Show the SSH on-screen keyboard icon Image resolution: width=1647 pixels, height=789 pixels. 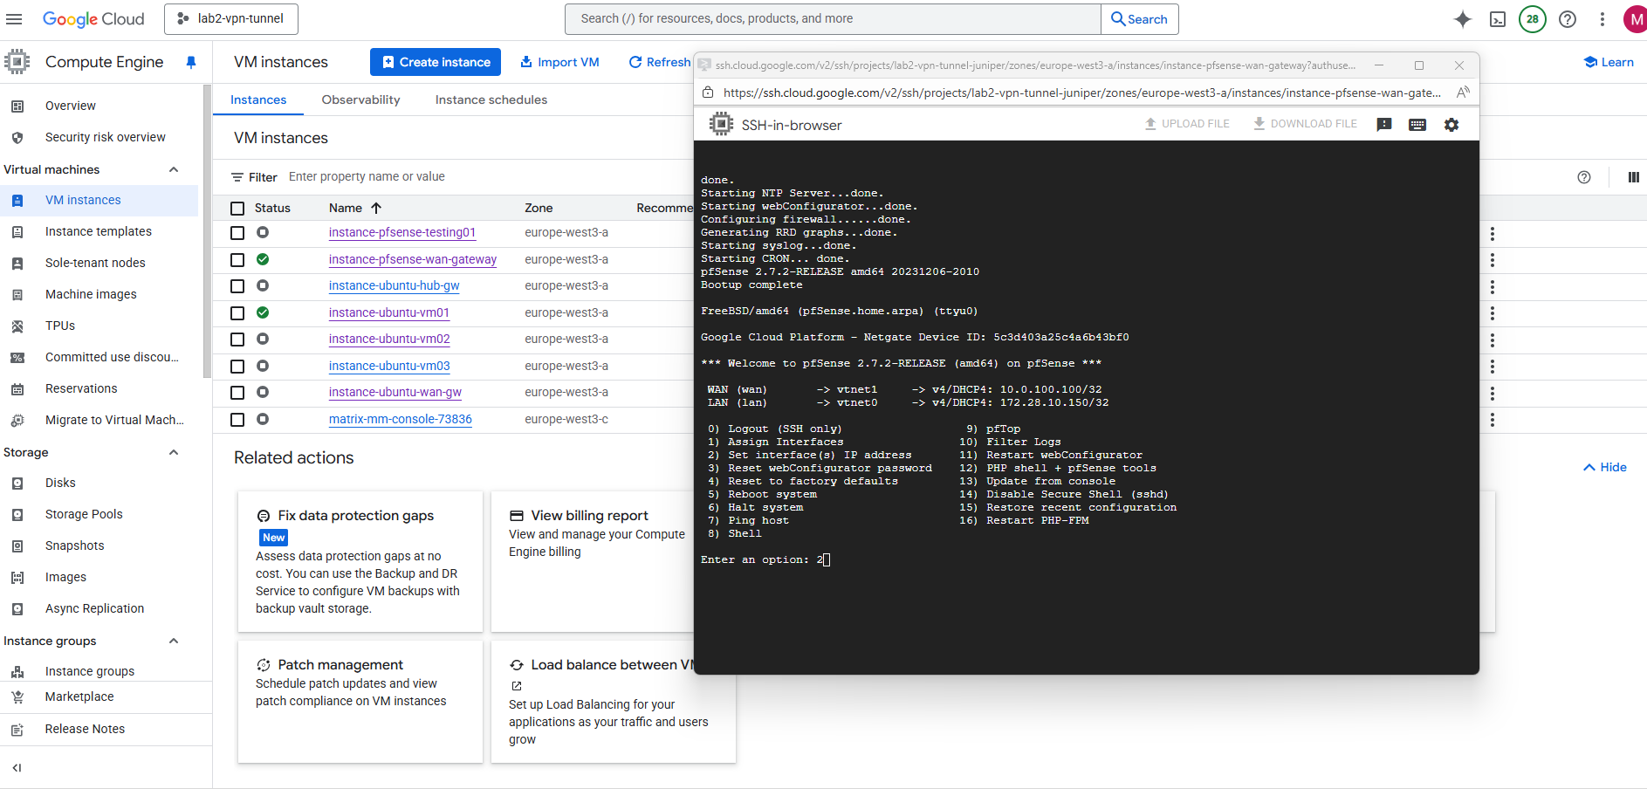(1417, 125)
